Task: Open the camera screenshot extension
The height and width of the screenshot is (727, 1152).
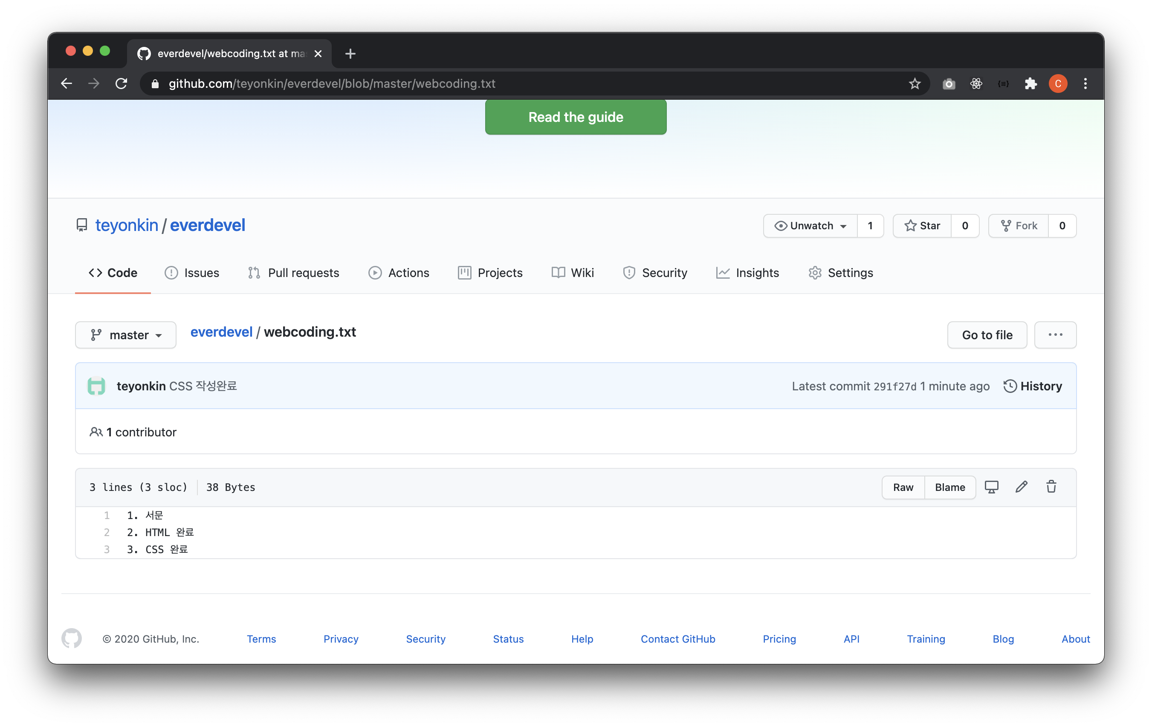Action: pos(949,84)
